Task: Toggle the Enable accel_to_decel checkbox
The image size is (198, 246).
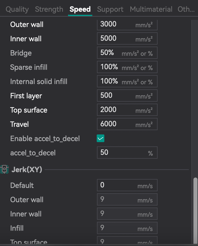Action: (x=101, y=139)
